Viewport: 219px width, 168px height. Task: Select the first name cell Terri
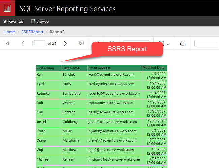pos(49,86)
